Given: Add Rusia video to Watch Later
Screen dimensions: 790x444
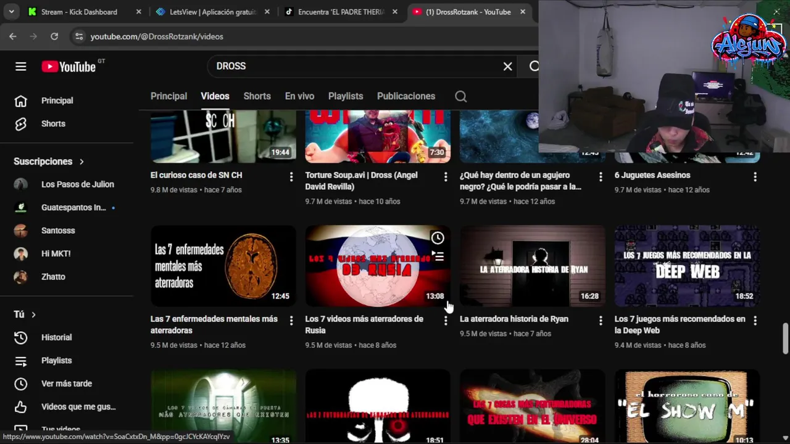Looking at the screenshot, I should click(437, 238).
